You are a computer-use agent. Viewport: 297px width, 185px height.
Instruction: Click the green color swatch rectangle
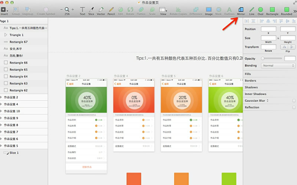click(x=229, y=179)
